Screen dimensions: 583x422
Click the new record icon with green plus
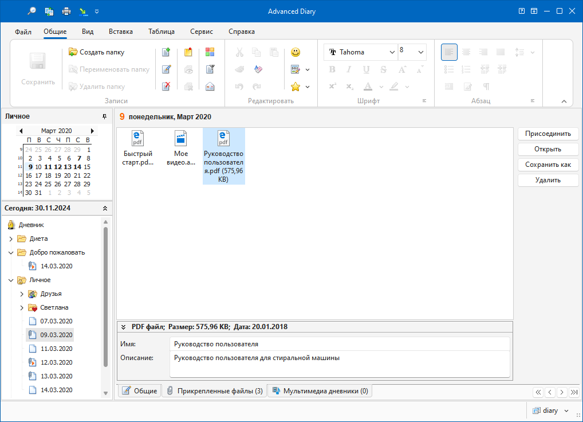[x=166, y=52]
